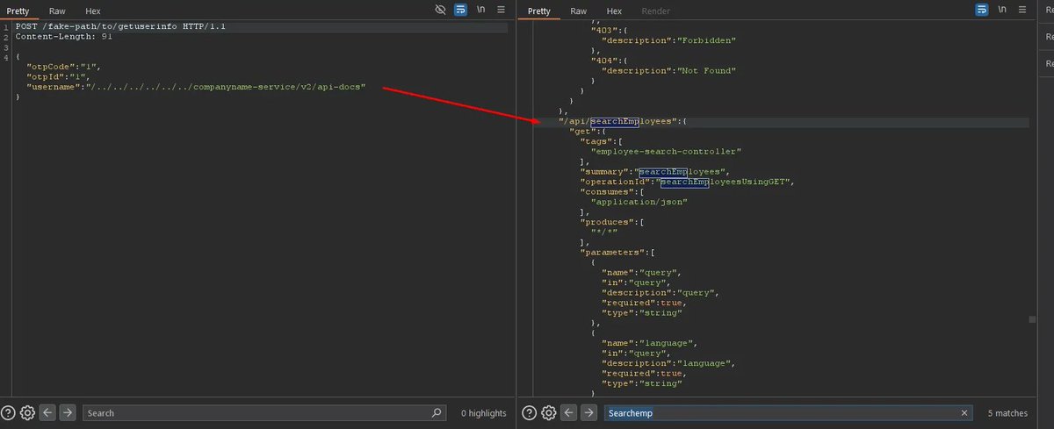The image size is (1054, 429).
Task: Go to next match arrow under request panel
Action: click(68, 412)
